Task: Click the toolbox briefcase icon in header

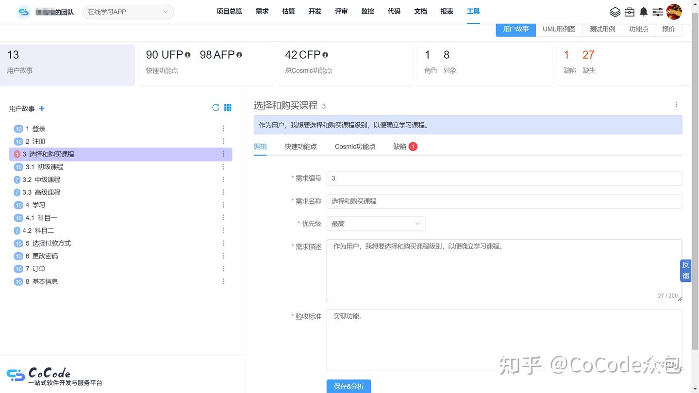Action: pyautogui.click(x=629, y=12)
